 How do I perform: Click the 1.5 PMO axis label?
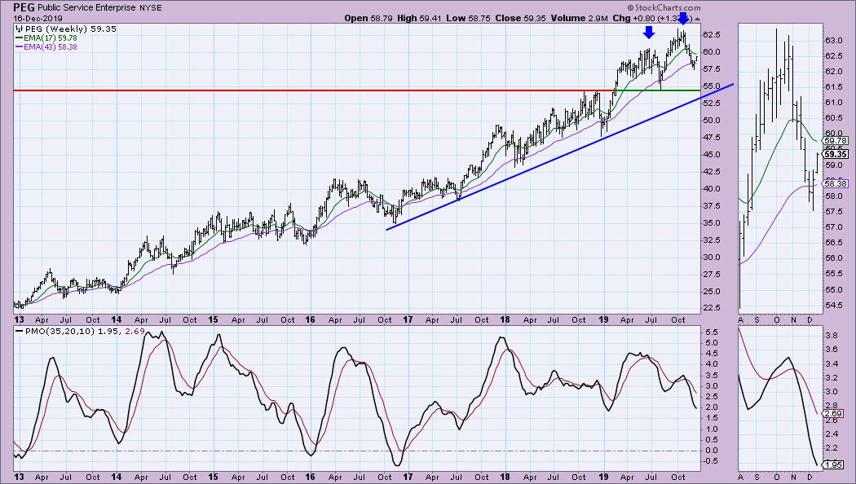(x=711, y=418)
